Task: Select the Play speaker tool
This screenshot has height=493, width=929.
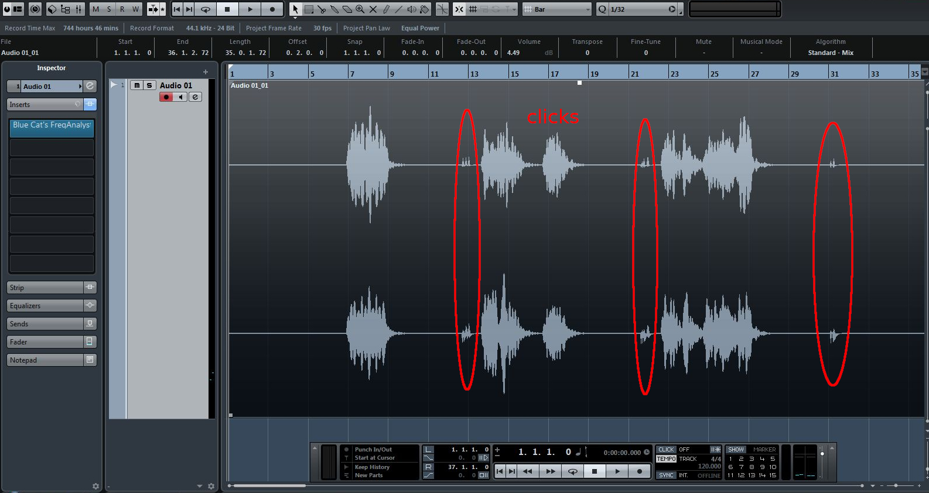Action: tap(412, 9)
